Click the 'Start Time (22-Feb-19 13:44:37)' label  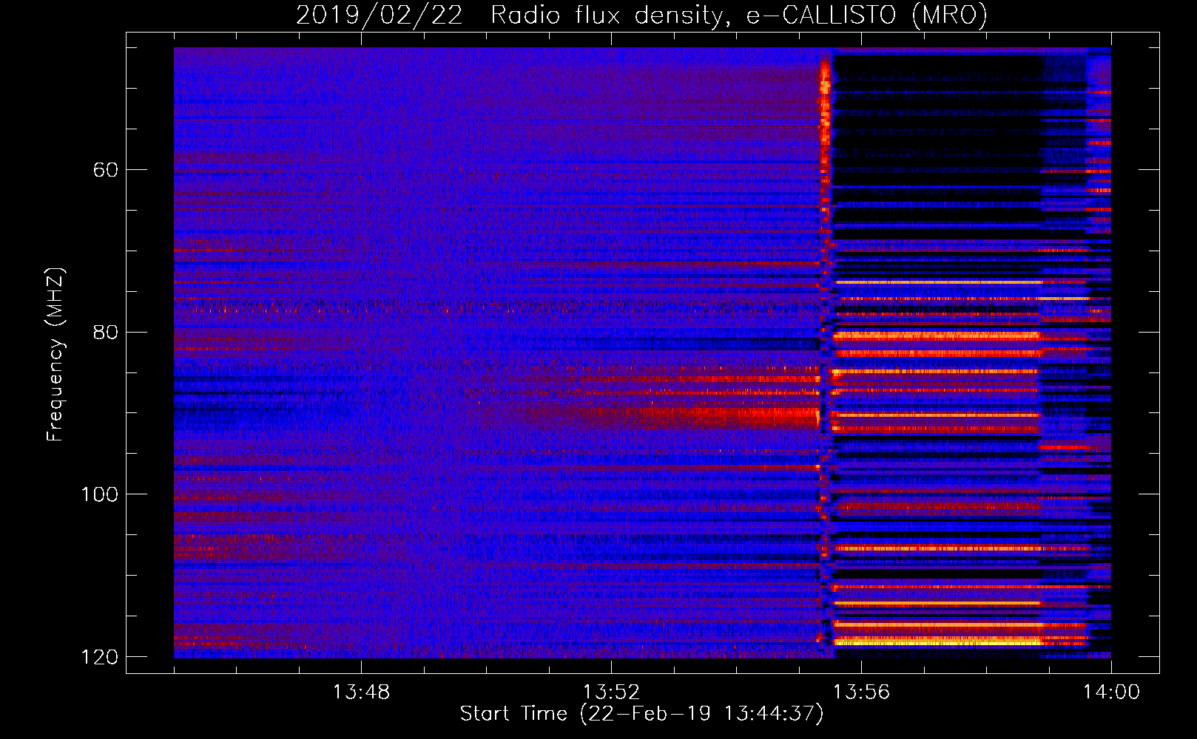641,714
